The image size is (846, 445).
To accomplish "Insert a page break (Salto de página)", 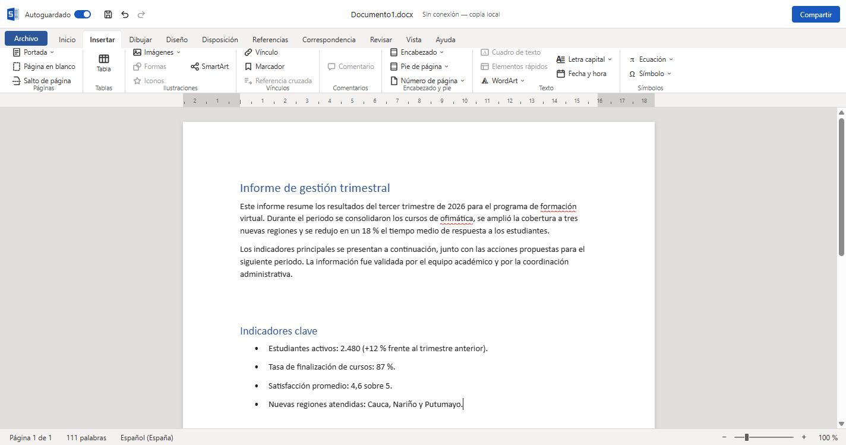I will click(42, 81).
